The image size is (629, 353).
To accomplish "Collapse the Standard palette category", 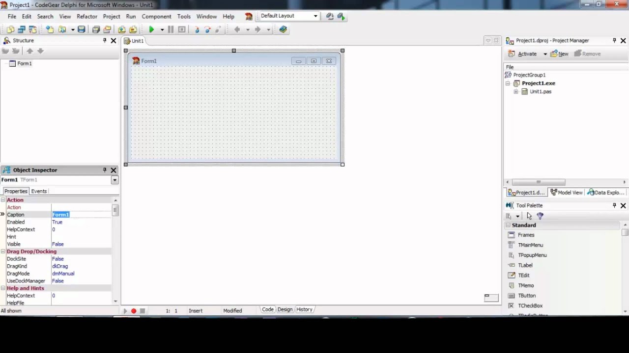I will [x=508, y=225].
